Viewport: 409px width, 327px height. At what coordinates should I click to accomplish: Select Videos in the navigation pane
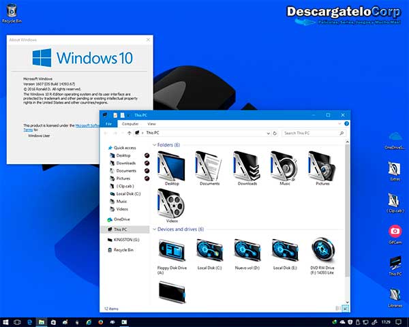click(119, 209)
